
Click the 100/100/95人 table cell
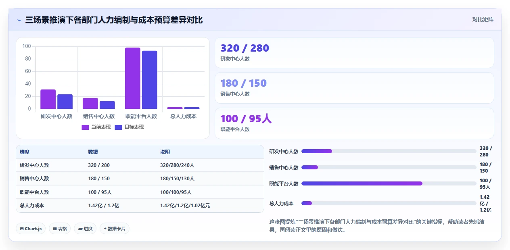pos(176,192)
